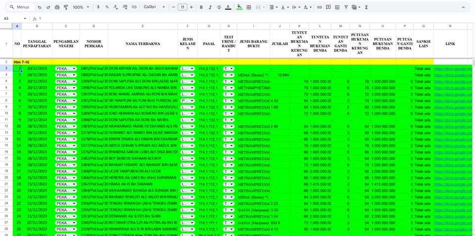This screenshot has height=236, width=475.
Task: Insert a chart
Action: [337, 7]
